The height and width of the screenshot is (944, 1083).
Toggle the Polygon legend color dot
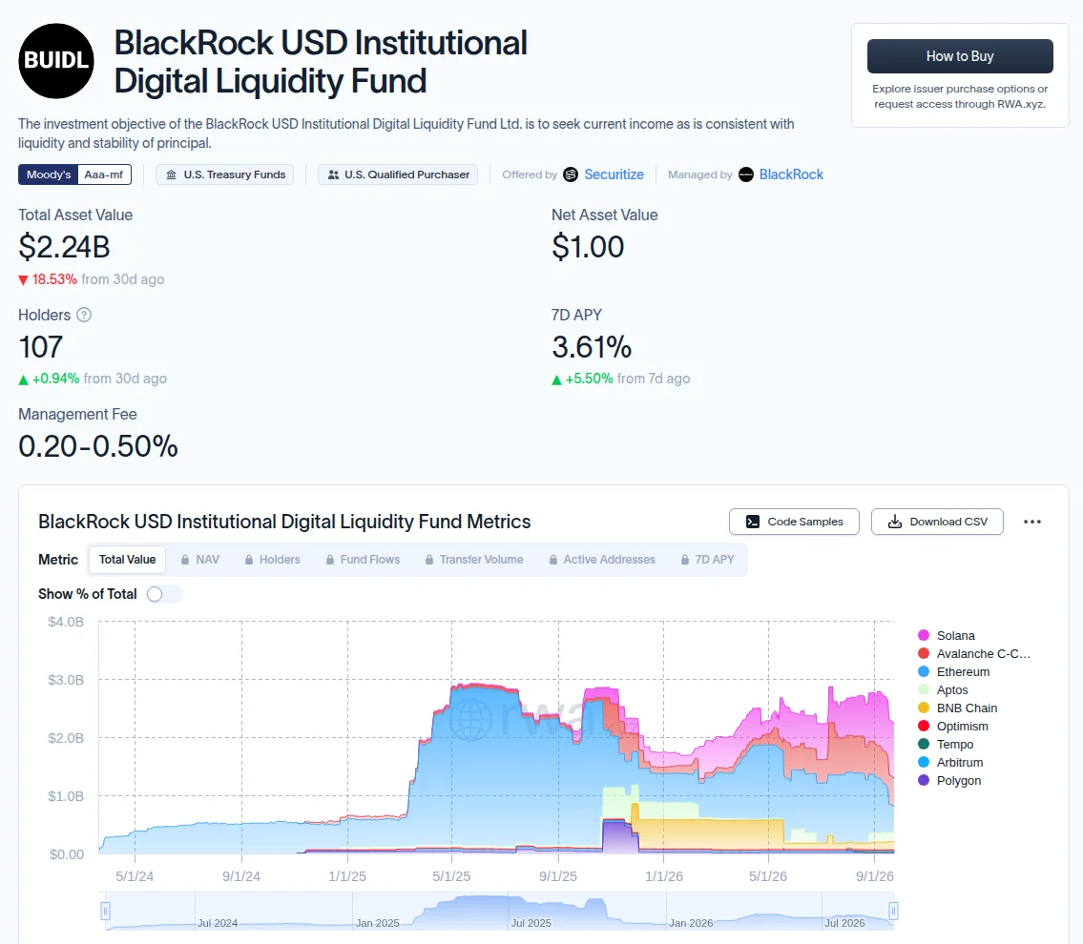click(x=924, y=780)
